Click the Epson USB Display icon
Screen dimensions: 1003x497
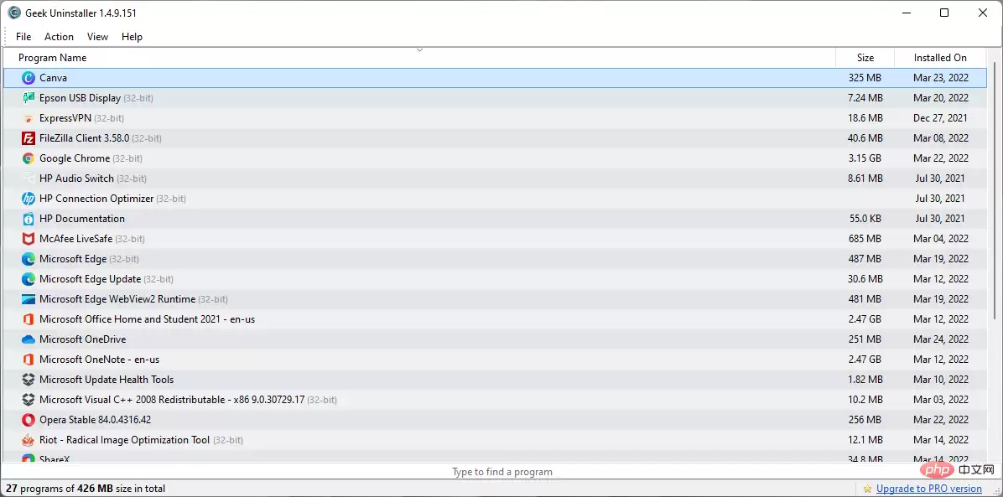point(29,98)
